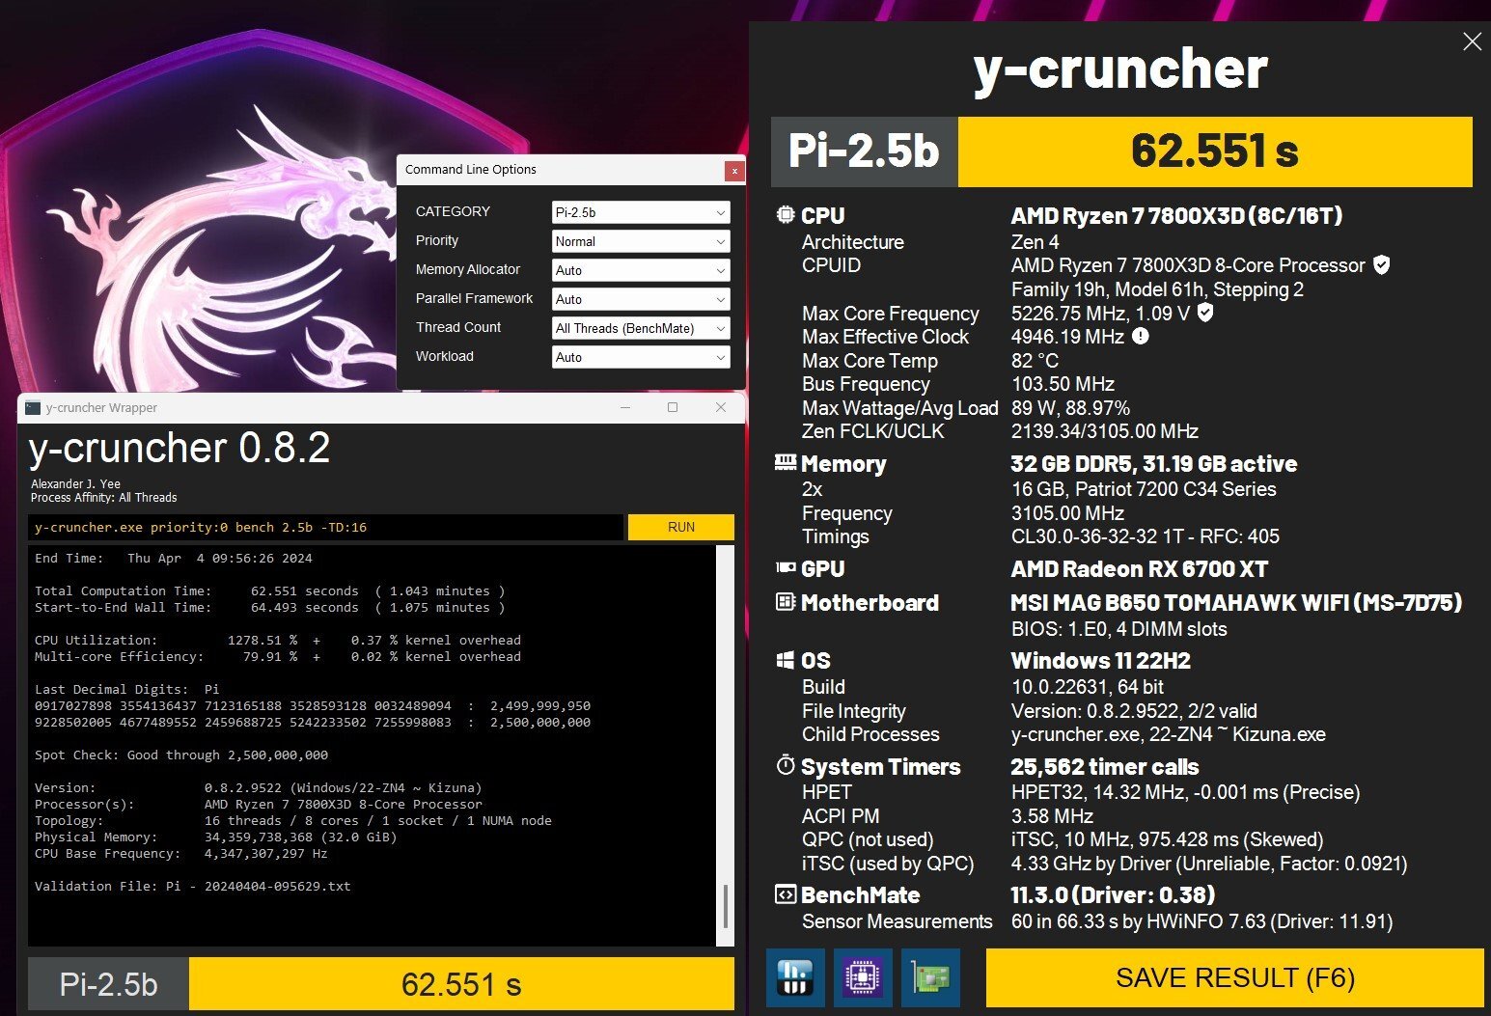Click the y-cruncher Wrapper title bar icon
1491x1016 pixels.
(x=33, y=407)
